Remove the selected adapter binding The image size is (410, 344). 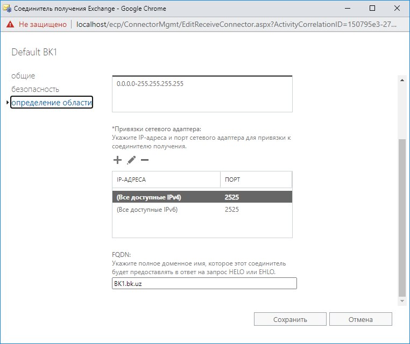[145, 160]
